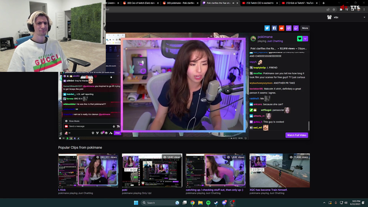Switch to the pokimane - Poki clarifies Reddit tab
The height and width of the screenshot is (207, 368).
(x=181, y=3)
